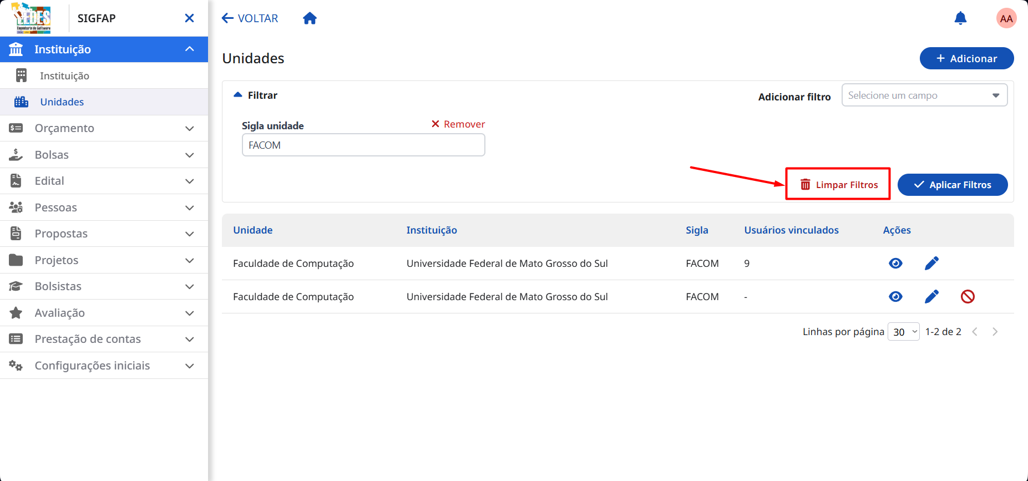Screen dimensions: 1028x481
Task: Select Unidades in the sidebar
Action: 104,102
